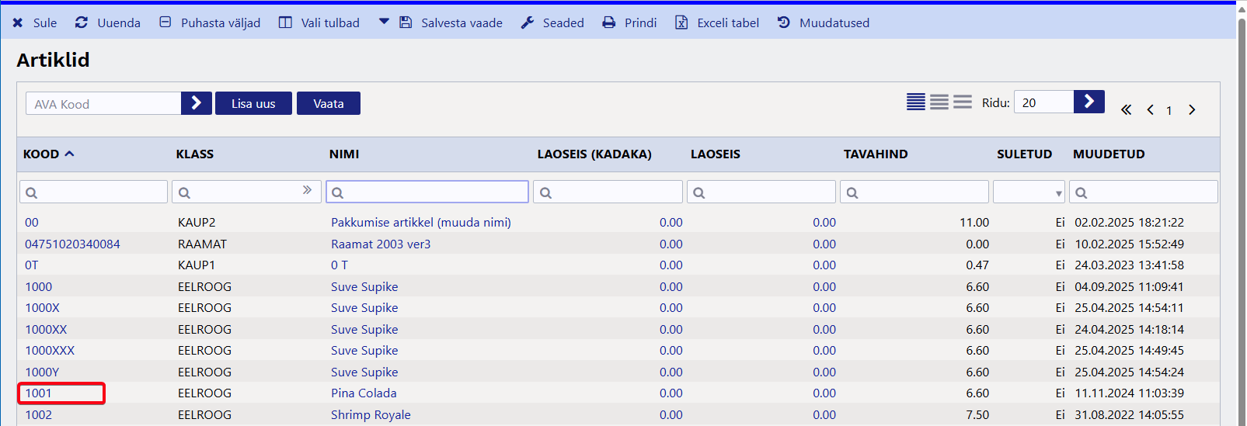
Task: Click the Salvesta vaade save icon
Action: [x=406, y=23]
